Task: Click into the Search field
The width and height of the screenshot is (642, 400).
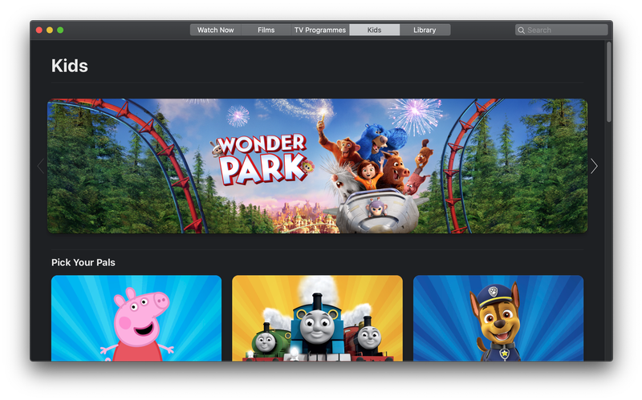Action: [x=561, y=30]
